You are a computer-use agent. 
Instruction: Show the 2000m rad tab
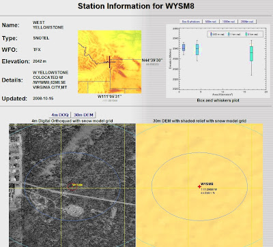pyautogui.click(x=247, y=21)
